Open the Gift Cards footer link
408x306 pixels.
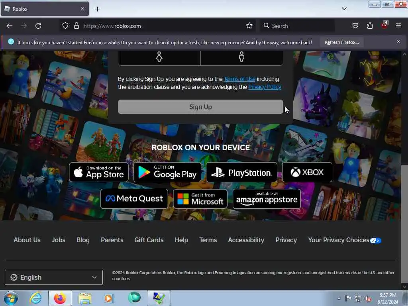[149, 240]
